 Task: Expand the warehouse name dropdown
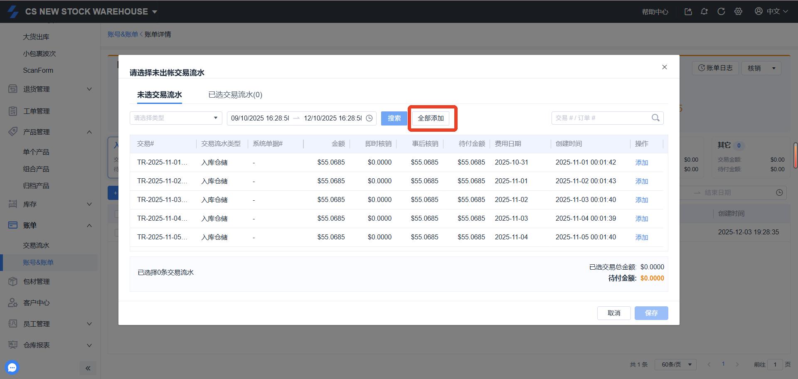(x=155, y=12)
